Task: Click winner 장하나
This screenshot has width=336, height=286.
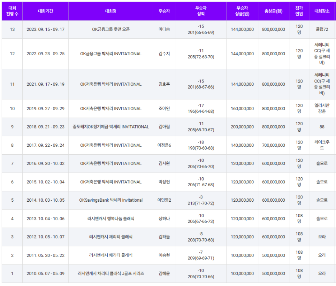Action: (164, 219)
